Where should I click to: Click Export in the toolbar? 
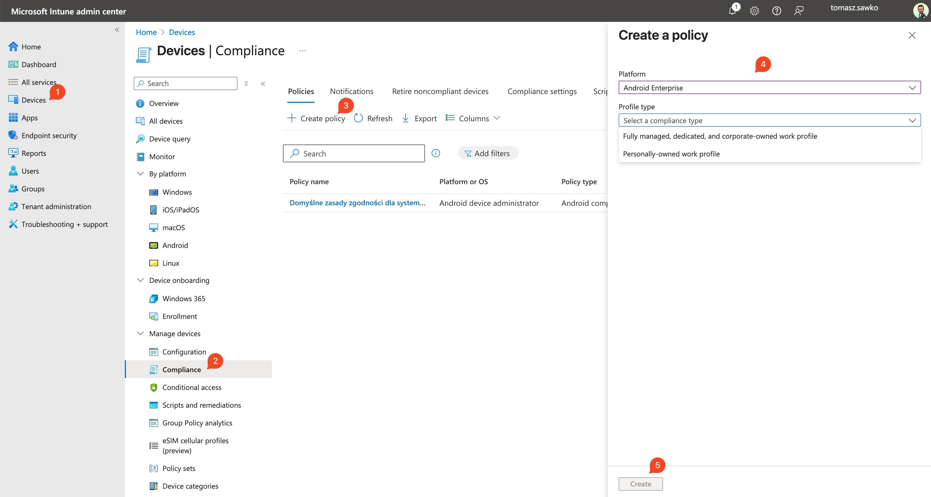pos(419,118)
